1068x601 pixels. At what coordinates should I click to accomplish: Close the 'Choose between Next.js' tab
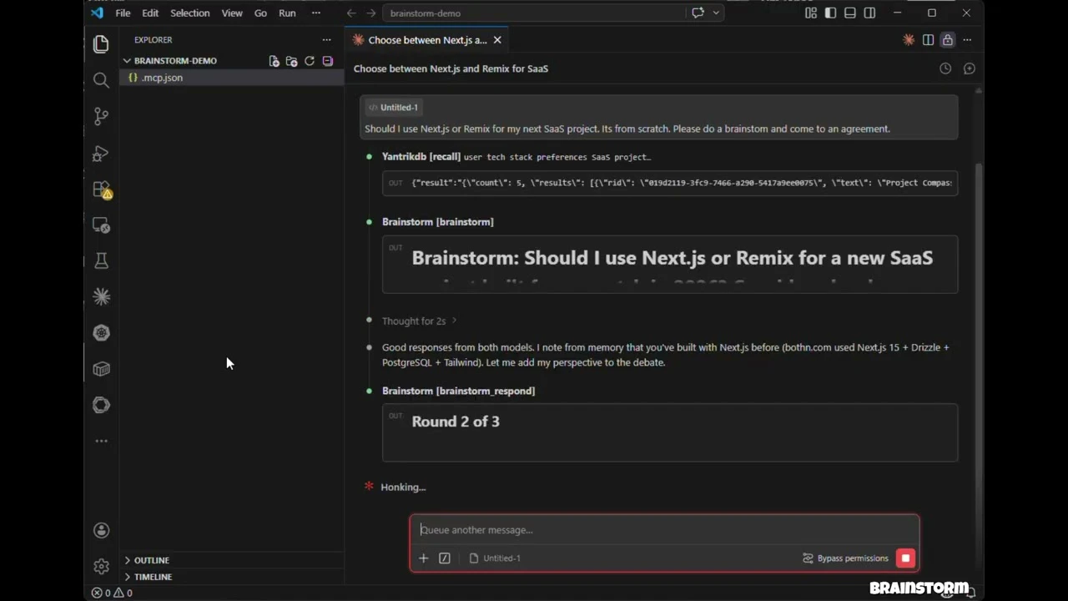[497, 40]
